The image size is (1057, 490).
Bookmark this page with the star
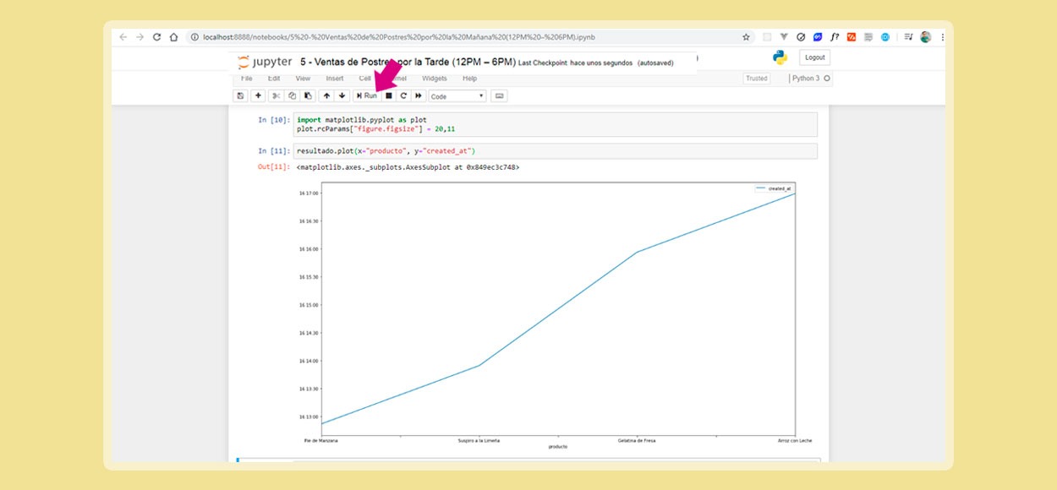coord(746,37)
